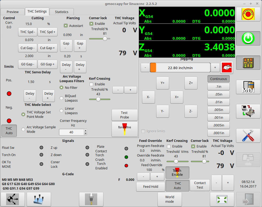Viewport: 262px width, 207px height.
Task: Click G0 Gap + button
Action: pyautogui.click(x=48, y=64)
